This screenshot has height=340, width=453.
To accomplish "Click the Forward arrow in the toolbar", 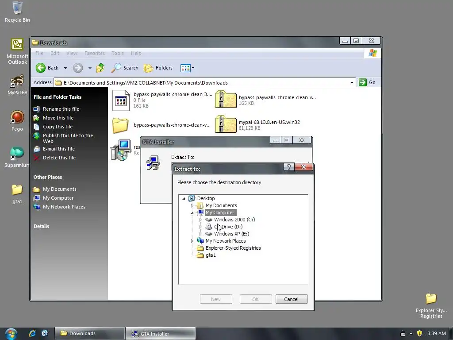I will (78, 68).
